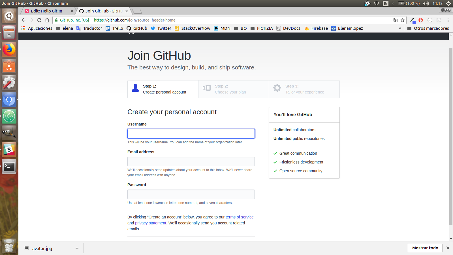
Task: Focus the Username input field
Action: 191,134
